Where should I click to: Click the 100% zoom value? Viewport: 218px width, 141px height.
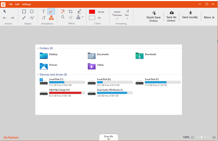[x=186, y=137]
